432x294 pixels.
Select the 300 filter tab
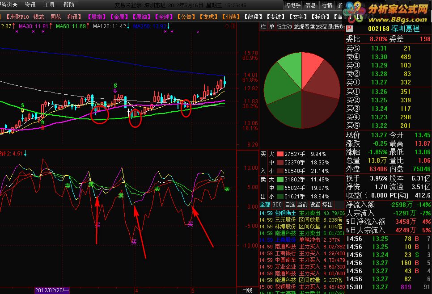click(x=277, y=205)
